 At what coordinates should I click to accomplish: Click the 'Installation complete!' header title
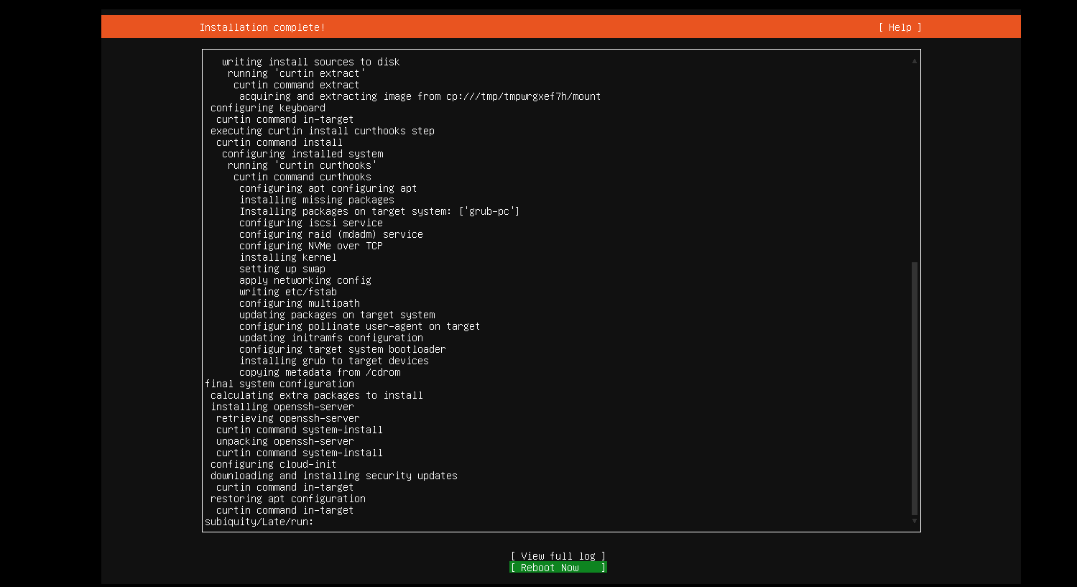click(262, 27)
